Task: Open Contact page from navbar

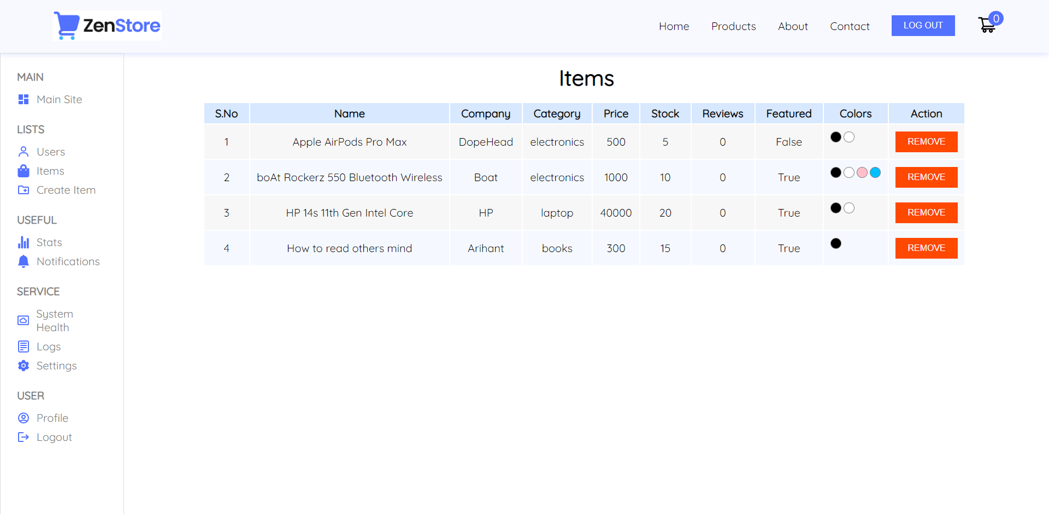Action: 850,26
